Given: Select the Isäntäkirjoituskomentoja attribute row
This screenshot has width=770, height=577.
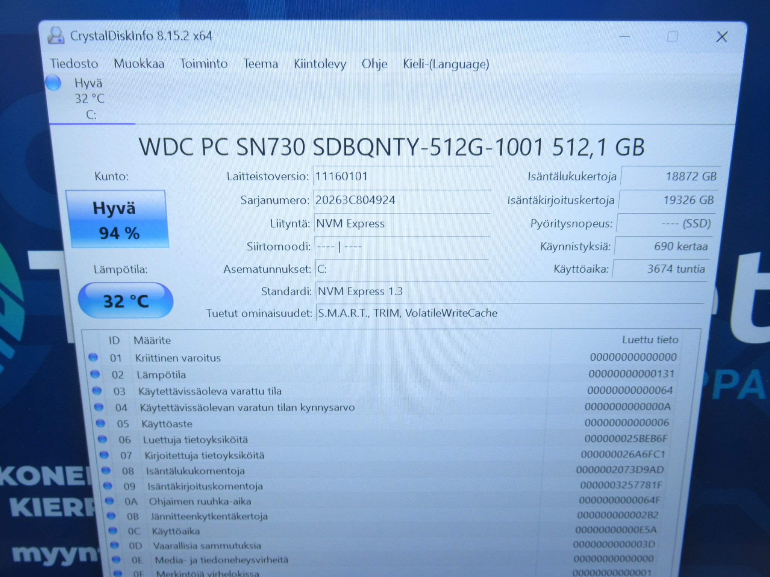Looking at the screenshot, I should pyautogui.click(x=382, y=486).
